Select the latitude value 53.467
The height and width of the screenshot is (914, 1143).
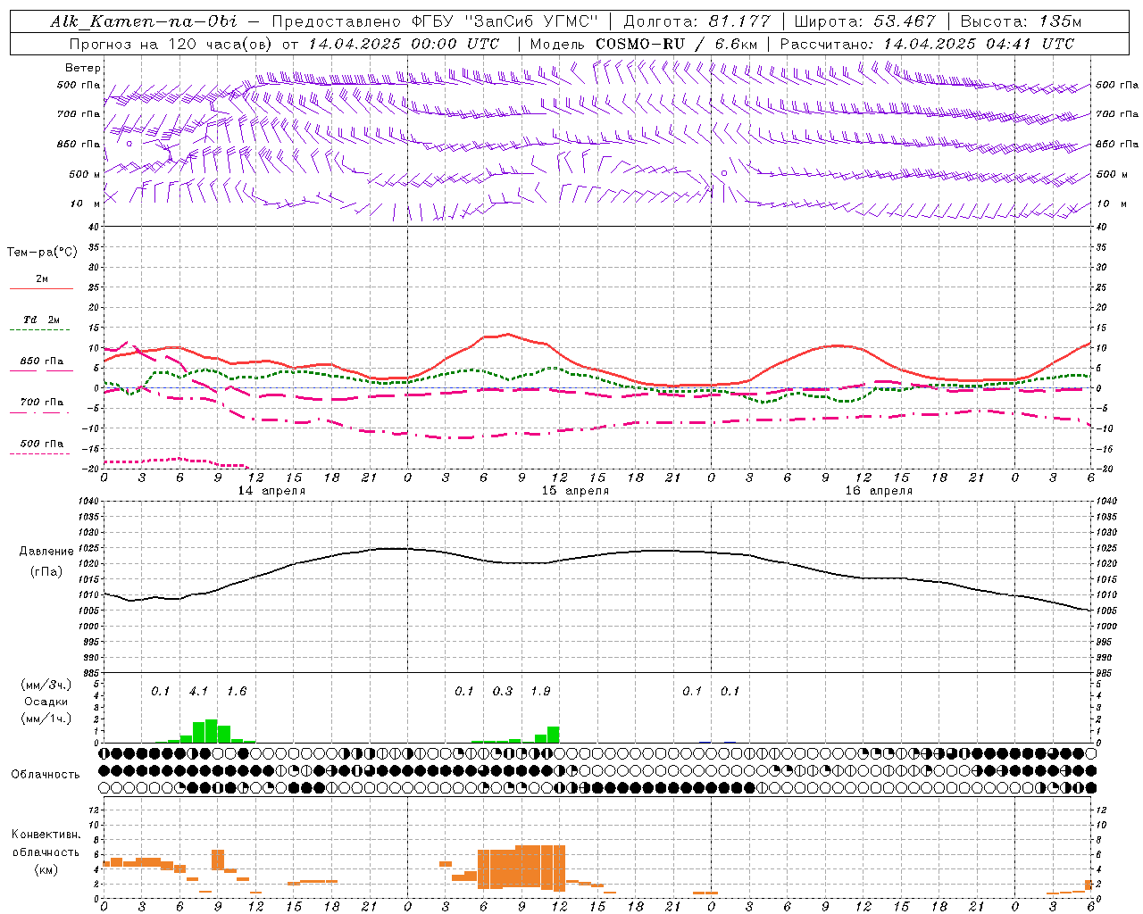click(905, 21)
